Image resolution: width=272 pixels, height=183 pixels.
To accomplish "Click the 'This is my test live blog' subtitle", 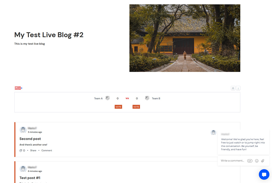I will click(x=29, y=44).
